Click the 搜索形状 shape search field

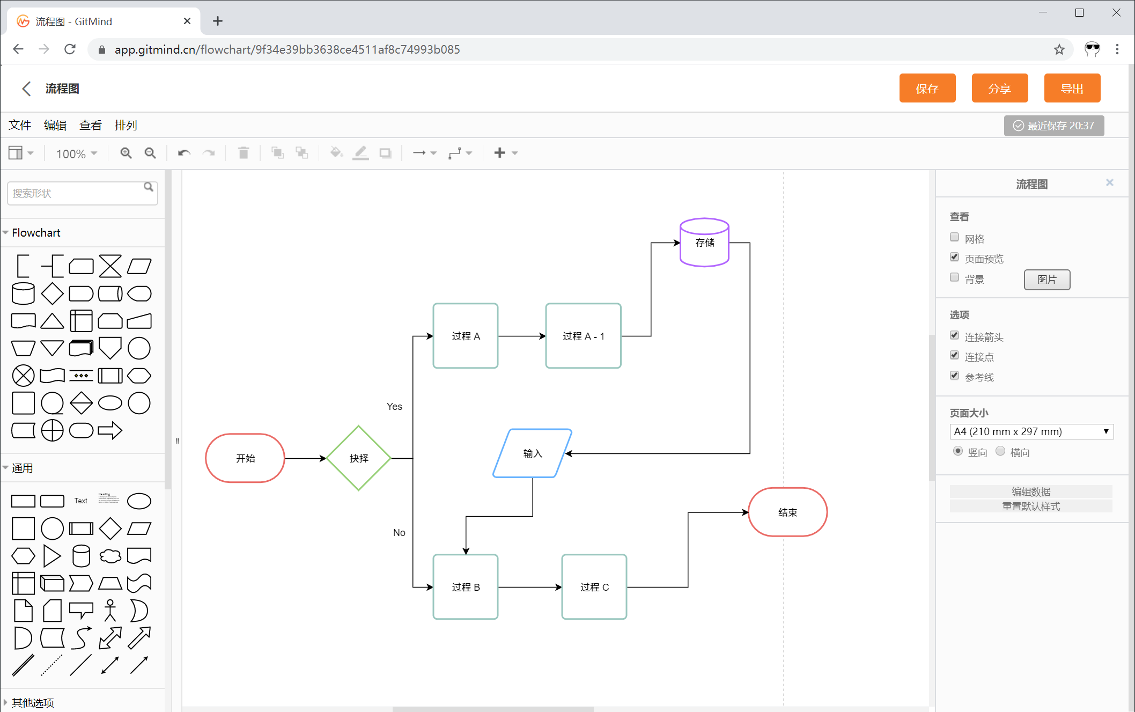[x=75, y=193]
